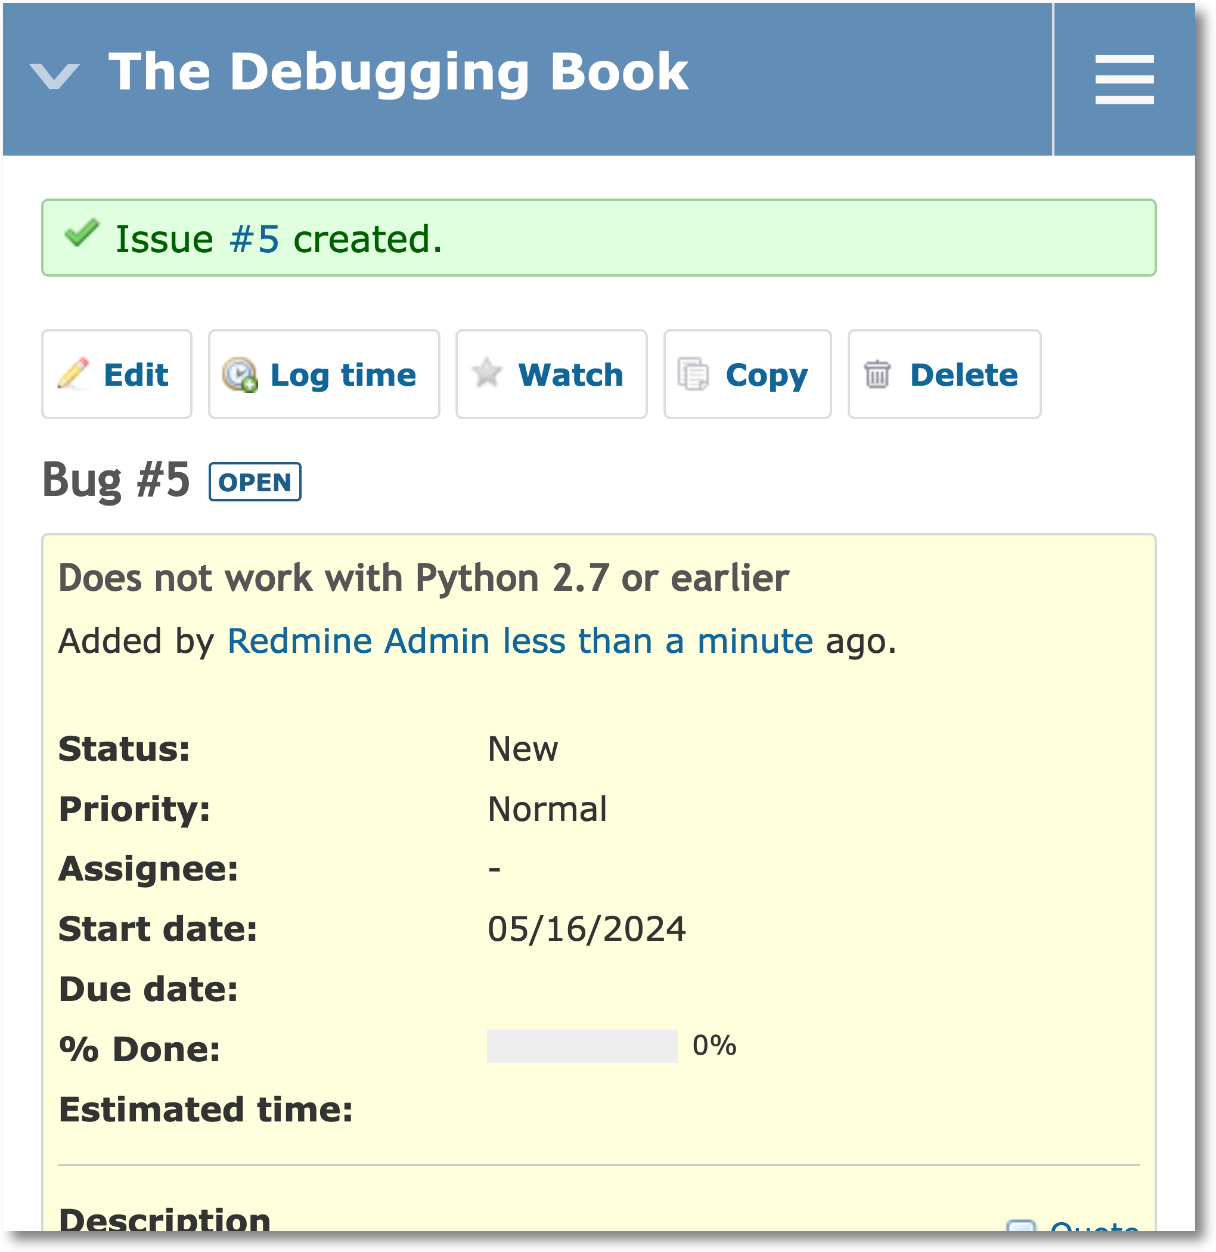Click the Delete trash can icon

click(877, 374)
